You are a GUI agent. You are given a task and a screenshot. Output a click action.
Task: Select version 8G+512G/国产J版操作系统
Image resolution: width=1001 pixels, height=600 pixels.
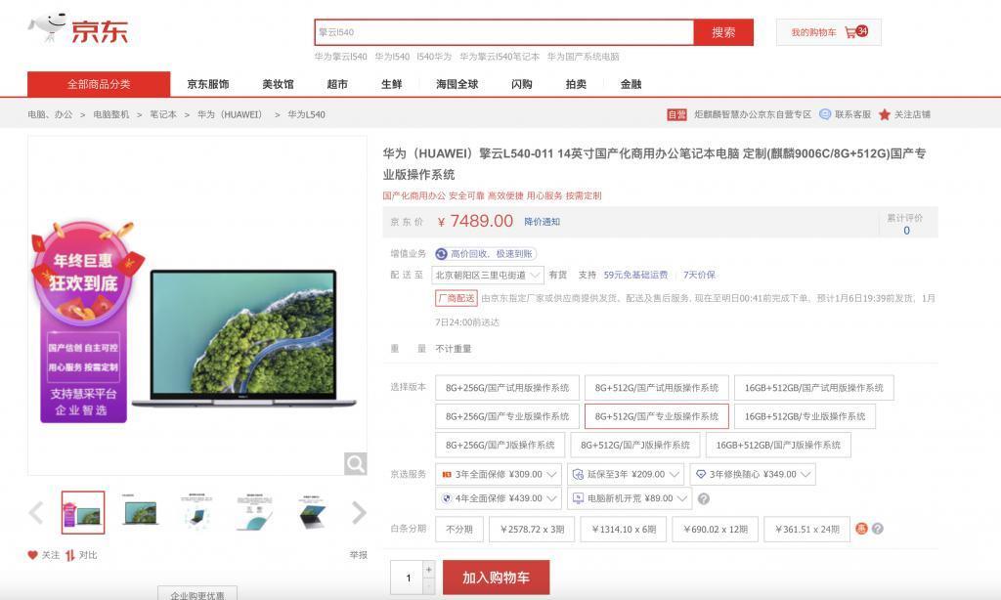point(635,445)
